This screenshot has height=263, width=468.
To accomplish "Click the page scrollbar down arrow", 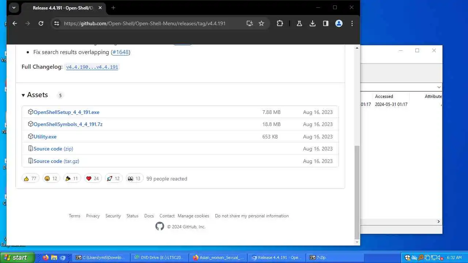I will click(x=357, y=242).
